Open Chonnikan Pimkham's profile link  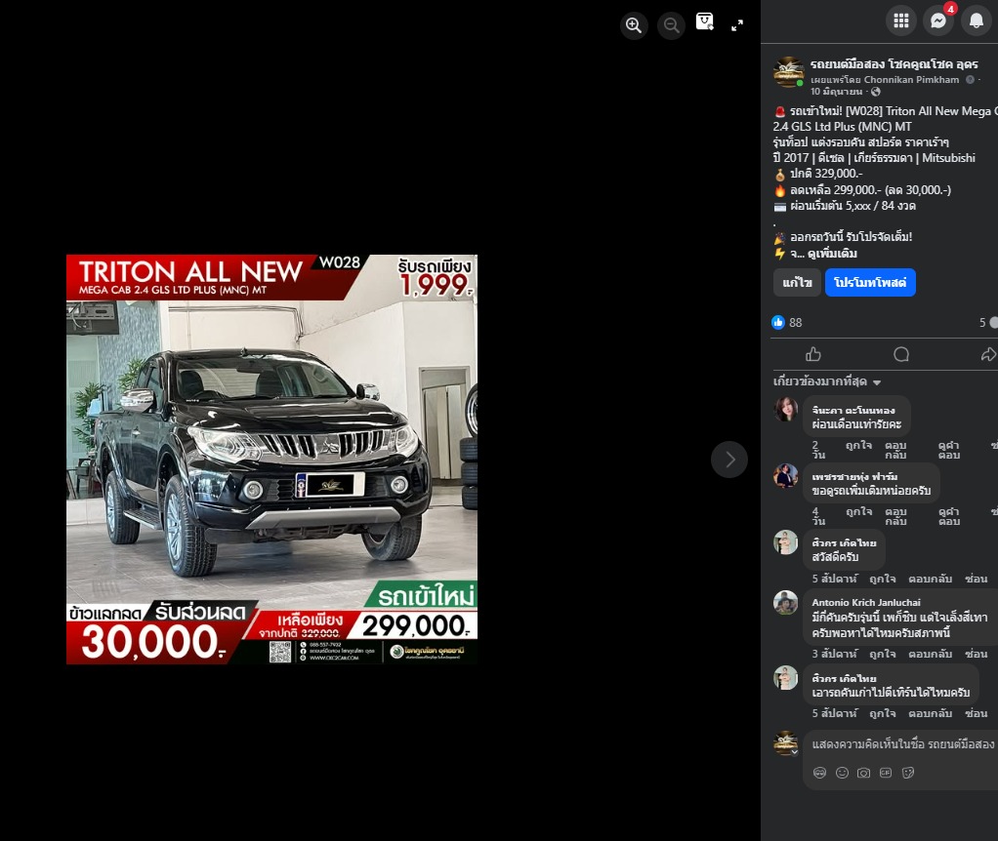click(x=911, y=79)
